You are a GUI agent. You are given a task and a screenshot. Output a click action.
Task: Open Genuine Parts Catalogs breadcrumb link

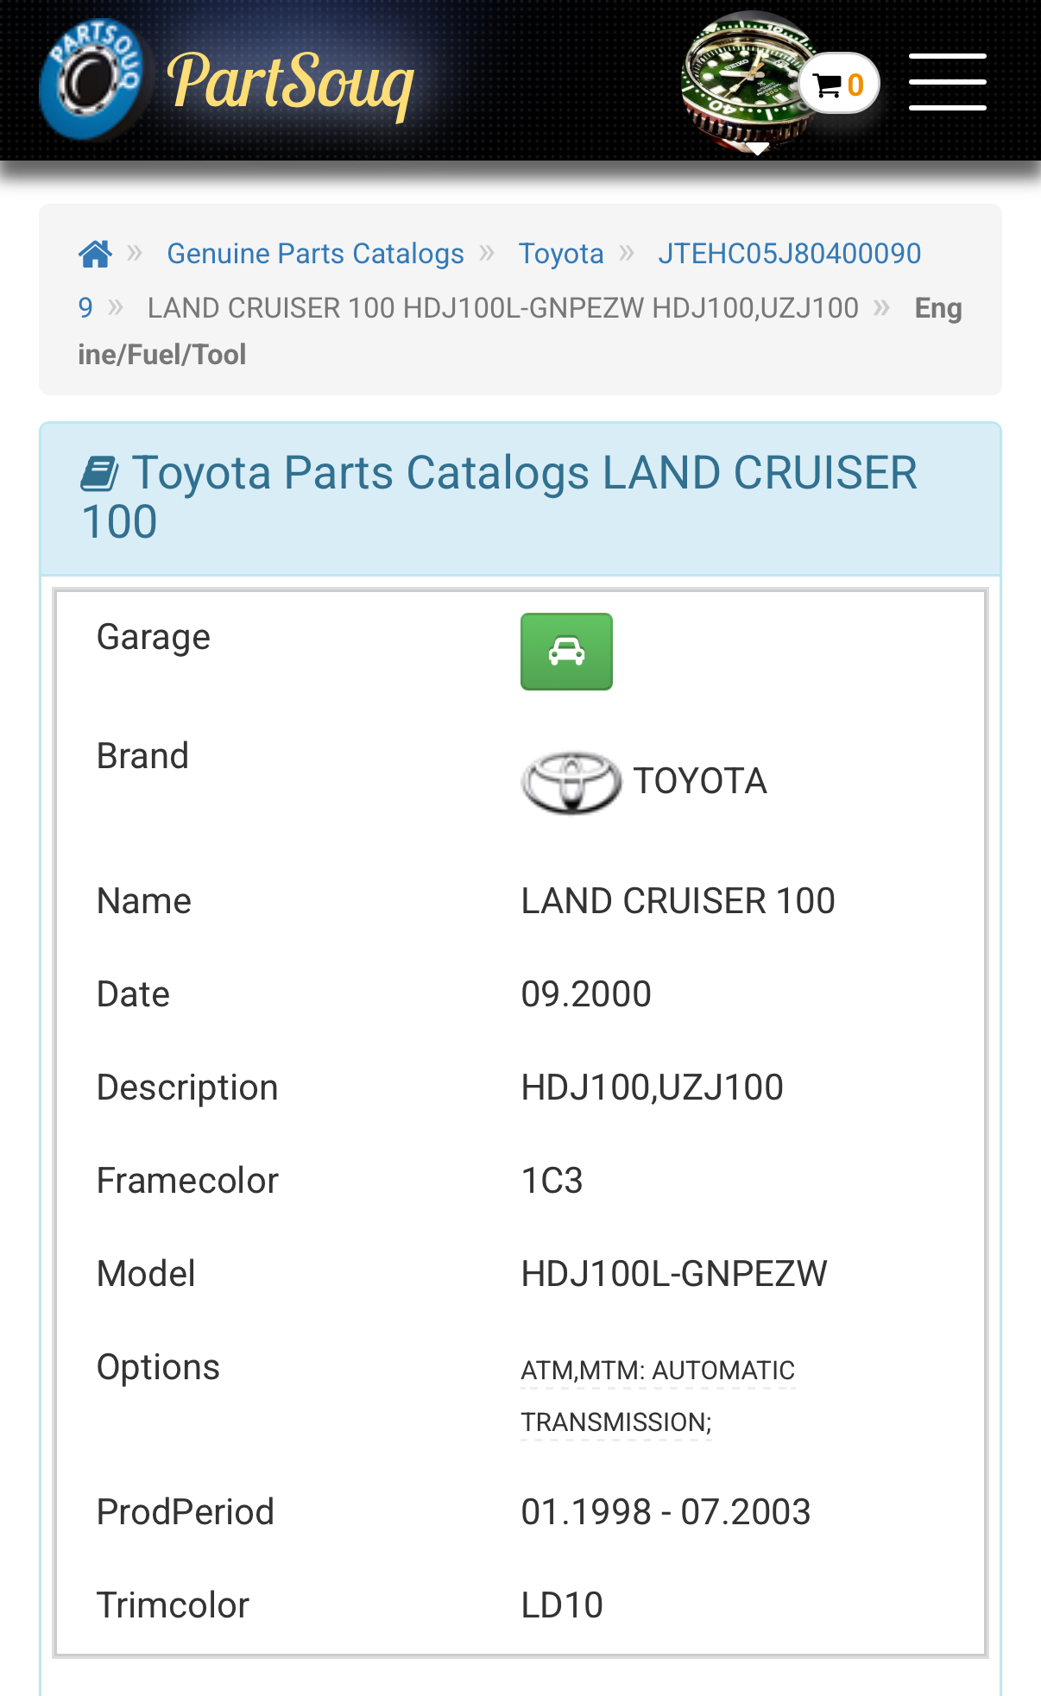click(x=315, y=254)
